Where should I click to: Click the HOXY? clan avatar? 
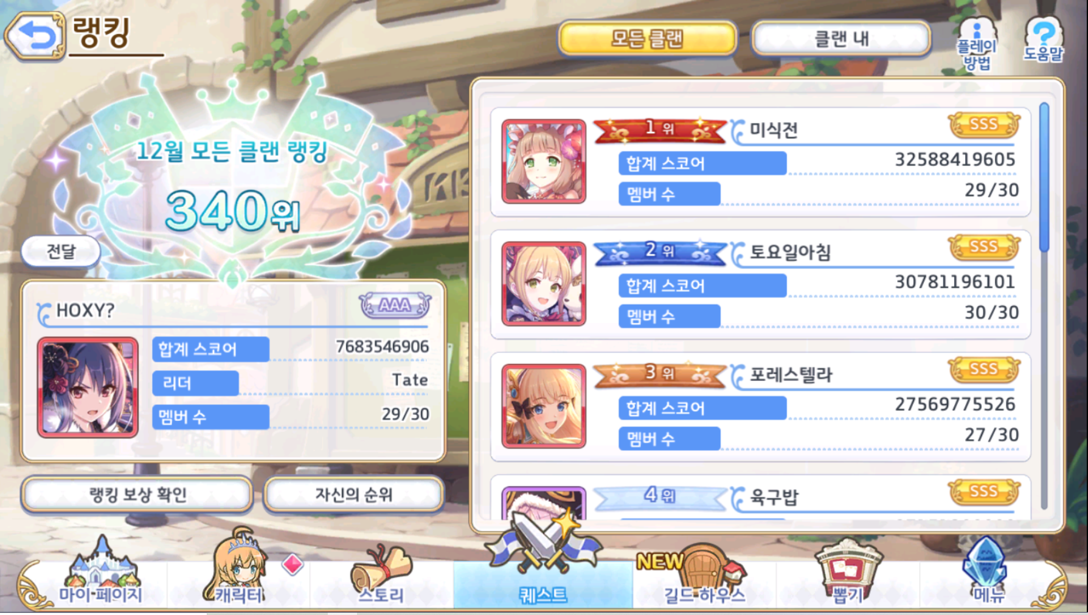88,387
